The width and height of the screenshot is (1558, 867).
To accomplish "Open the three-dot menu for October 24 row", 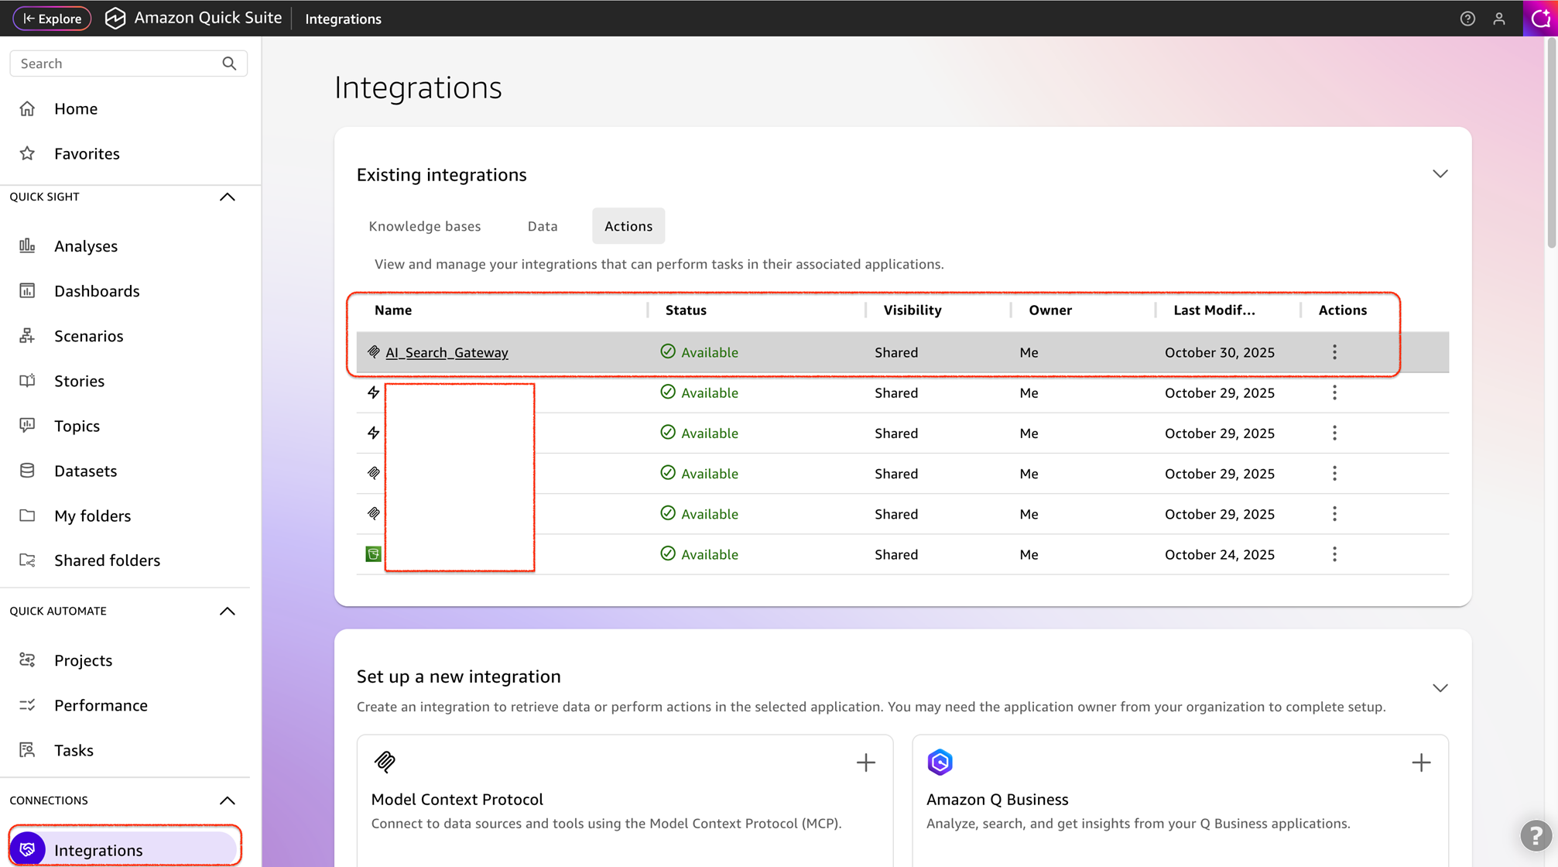I will pos(1334,554).
